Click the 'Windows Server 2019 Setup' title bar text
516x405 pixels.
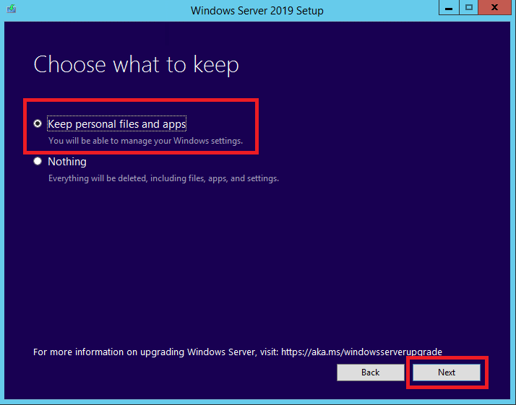coord(257,11)
